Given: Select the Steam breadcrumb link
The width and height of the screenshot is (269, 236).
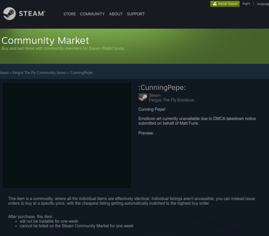Looking at the screenshot, I should click(x=4, y=72).
